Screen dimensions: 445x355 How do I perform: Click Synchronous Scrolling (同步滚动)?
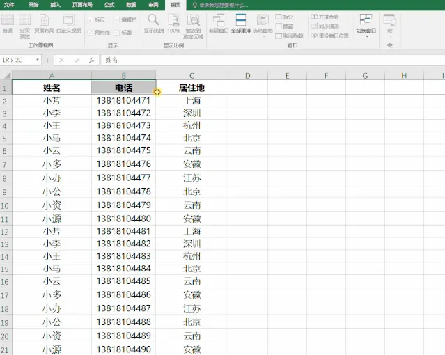[325, 26]
